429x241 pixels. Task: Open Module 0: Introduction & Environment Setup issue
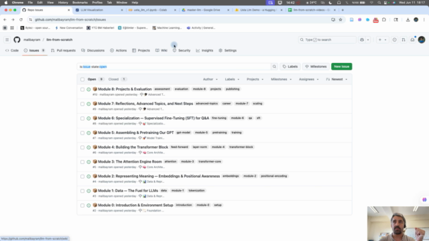[135, 206]
